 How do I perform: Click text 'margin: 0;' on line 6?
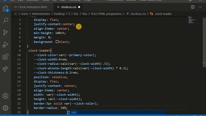(x=42, y=37)
